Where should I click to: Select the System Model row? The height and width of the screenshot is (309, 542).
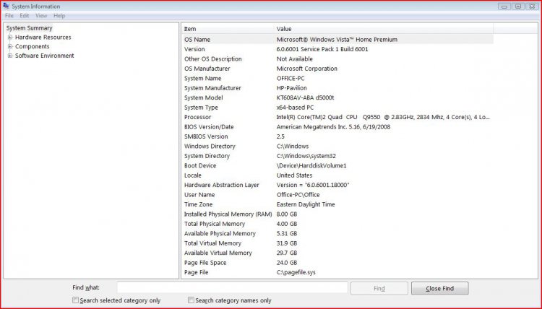tap(337, 97)
